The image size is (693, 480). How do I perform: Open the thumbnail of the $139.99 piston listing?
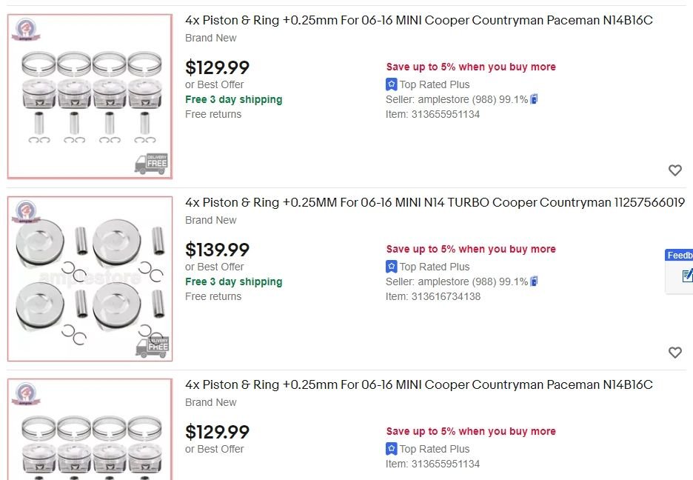[90, 279]
